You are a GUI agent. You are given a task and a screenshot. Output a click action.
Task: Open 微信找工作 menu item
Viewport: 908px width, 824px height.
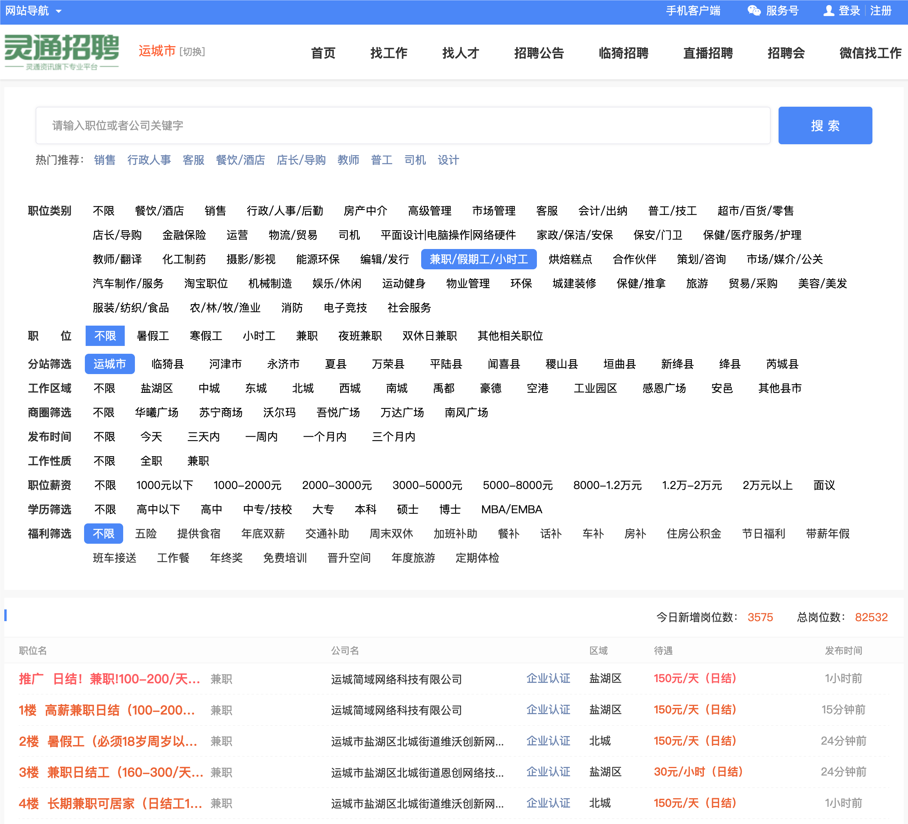coord(870,53)
